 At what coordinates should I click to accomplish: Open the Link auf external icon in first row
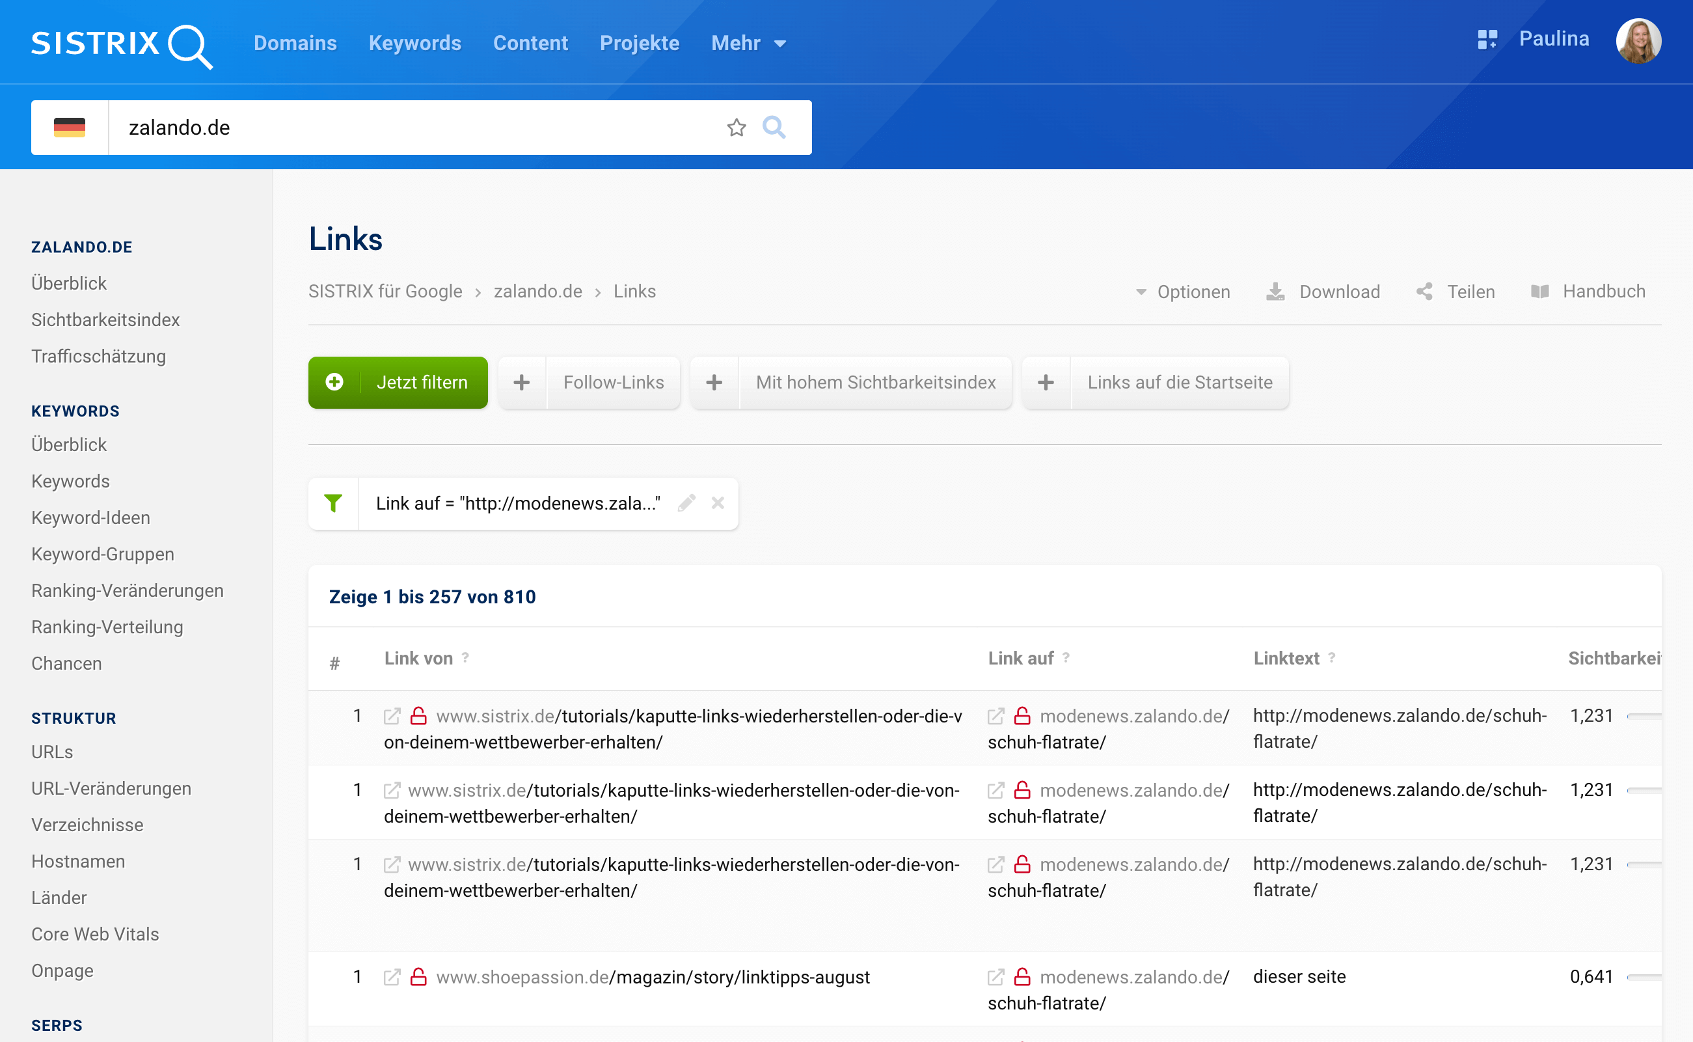pos(996,717)
